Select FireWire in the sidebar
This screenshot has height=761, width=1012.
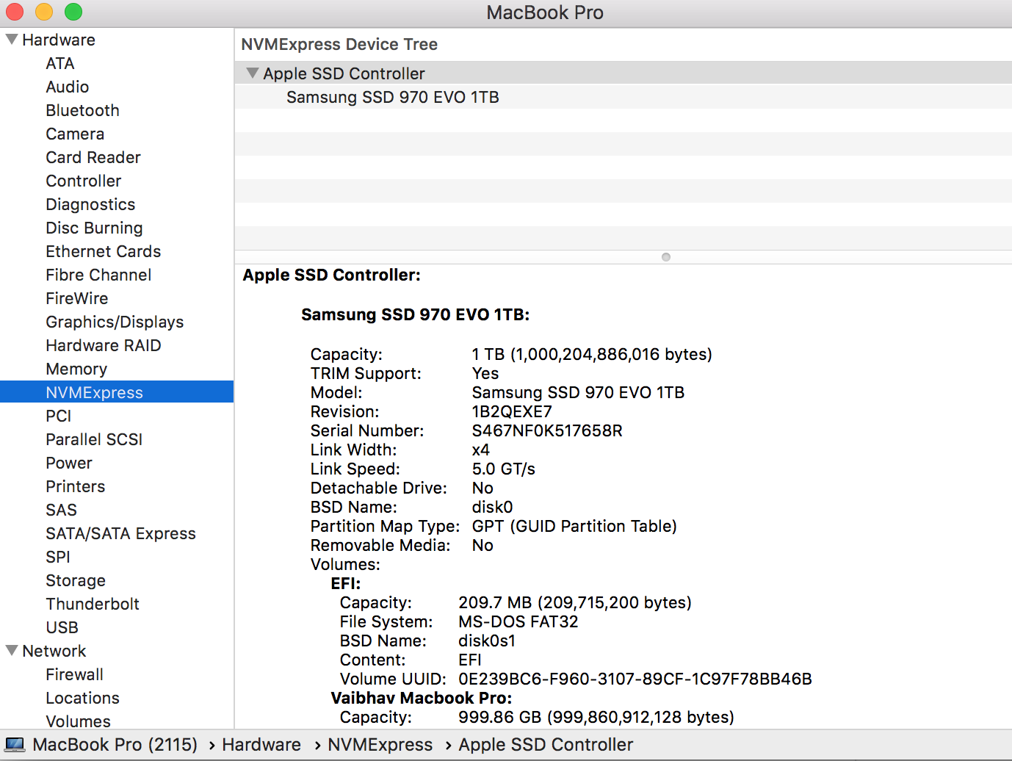(77, 298)
